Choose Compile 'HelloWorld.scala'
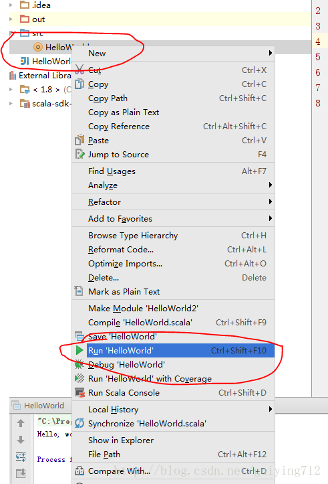328x484 pixels. click(x=173, y=322)
